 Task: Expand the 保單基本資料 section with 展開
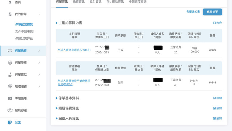click(x=217, y=98)
